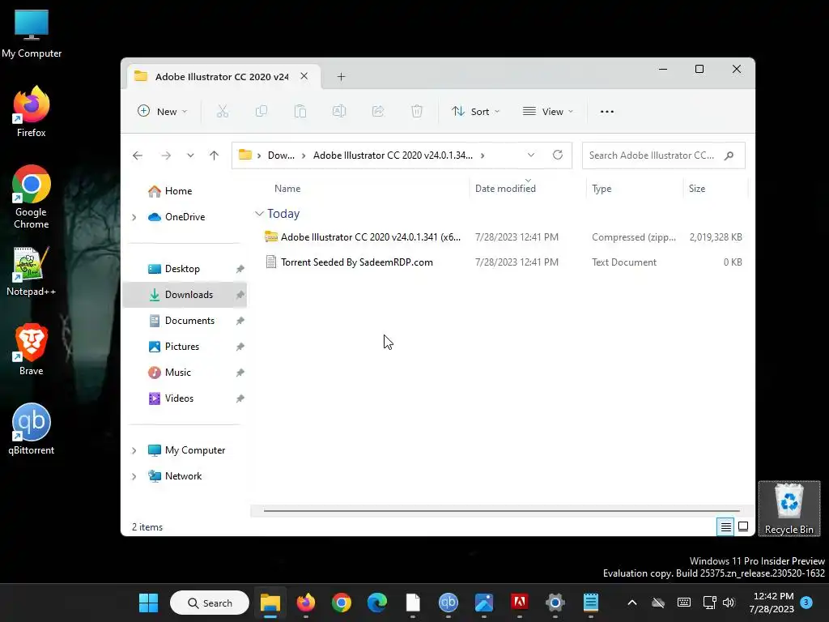Open the New item dropdown
Image resolution: width=829 pixels, height=622 pixels.
coord(162,112)
